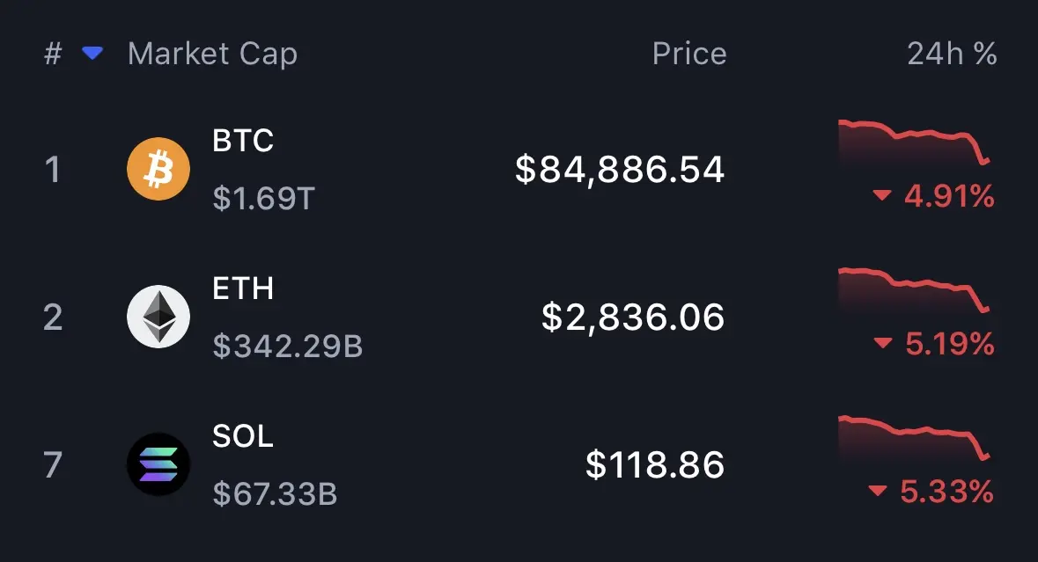Click the blue sort arrow beside #
1038x562 pixels.
(x=92, y=55)
